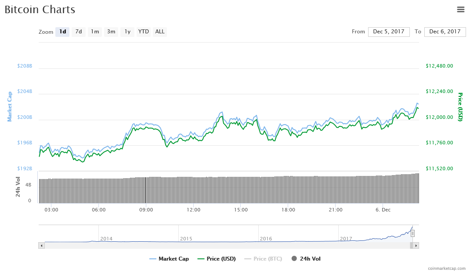Select the 7d zoom range

[79, 32]
